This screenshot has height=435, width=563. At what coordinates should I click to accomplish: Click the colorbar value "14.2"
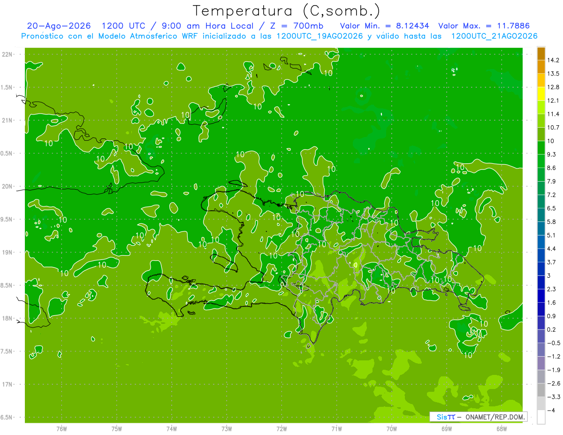tap(553, 60)
